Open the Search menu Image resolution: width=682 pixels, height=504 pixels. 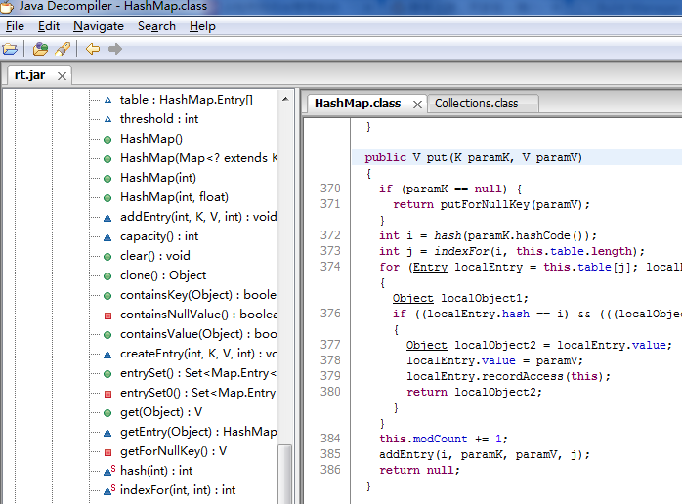(156, 26)
